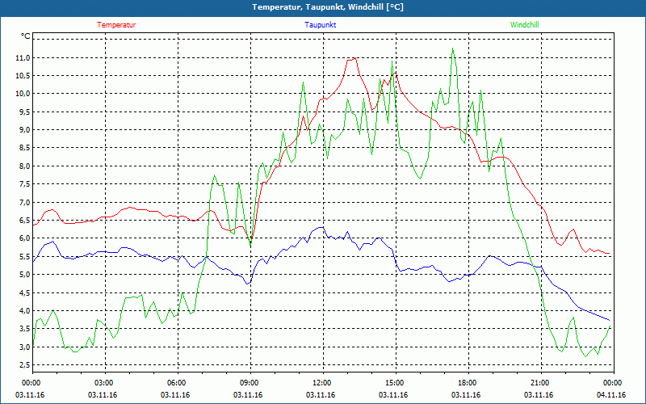Click the blue Taupunkt peak near 12:00
646x404 pixels.
(x=322, y=227)
